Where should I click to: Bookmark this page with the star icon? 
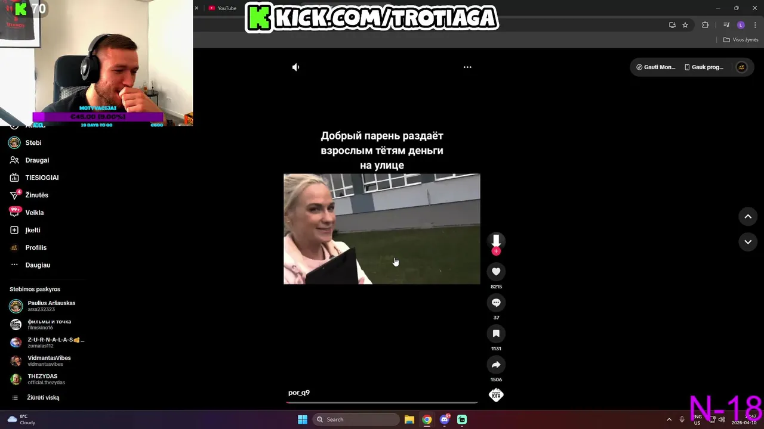[x=685, y=25]
